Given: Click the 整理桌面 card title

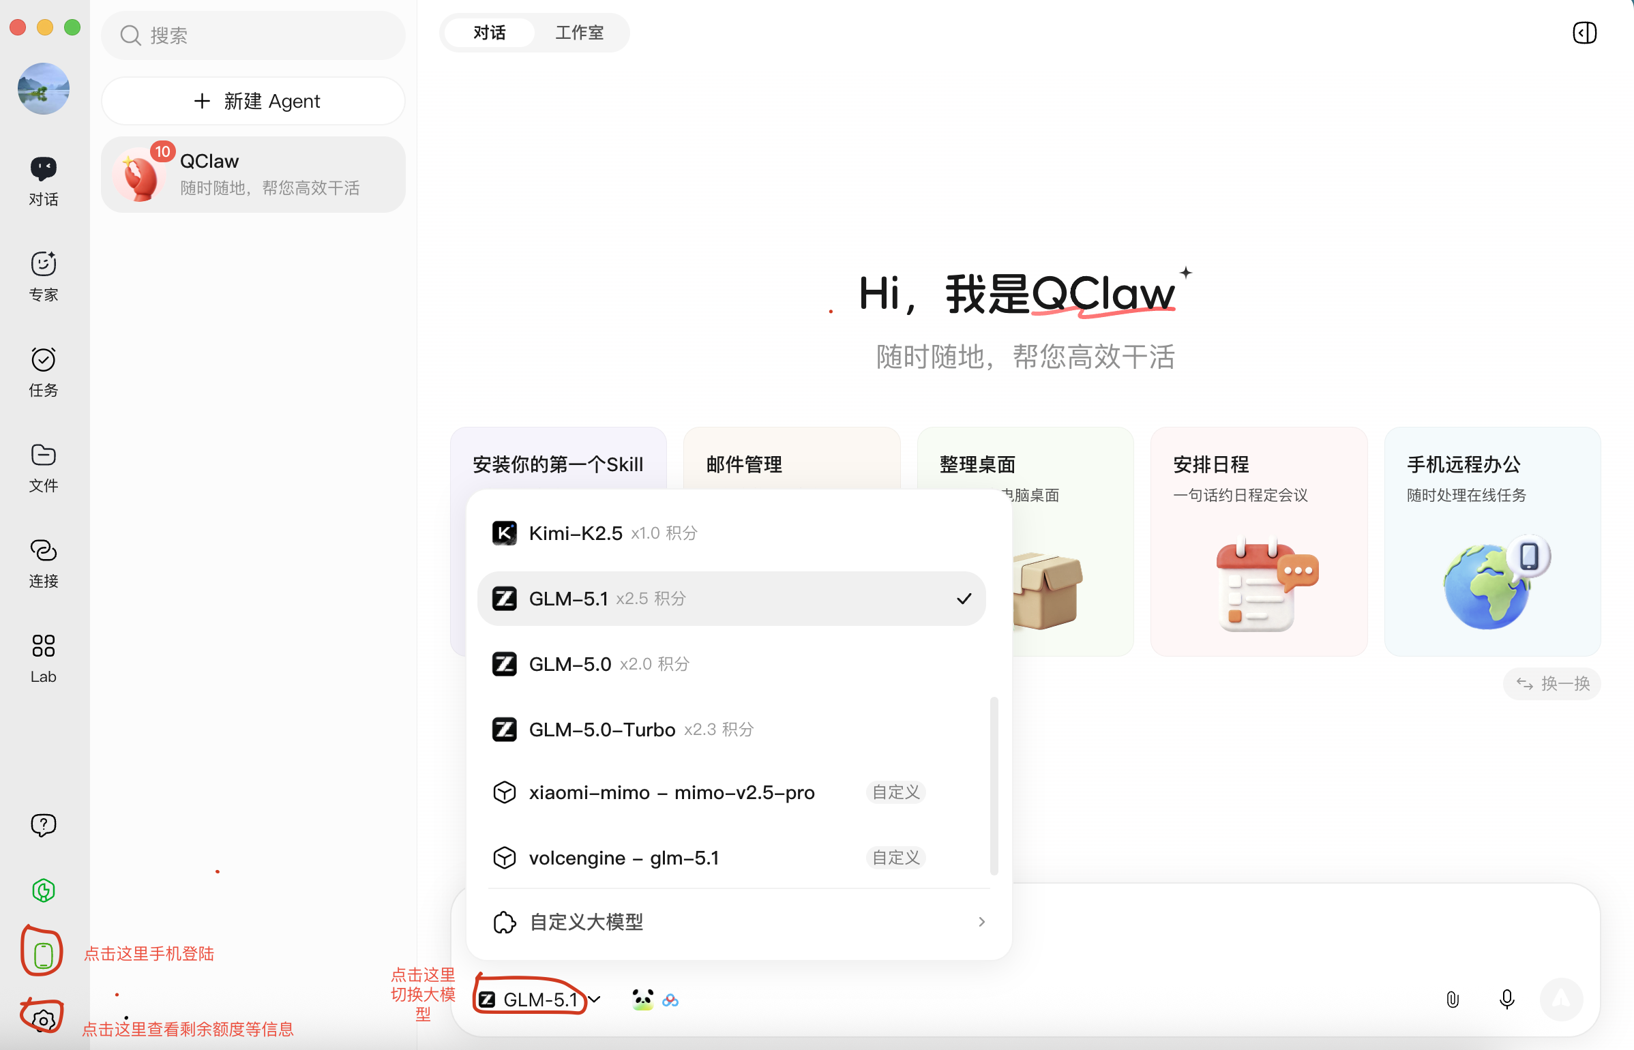Looking at the screenshot, I should (978, 464).
